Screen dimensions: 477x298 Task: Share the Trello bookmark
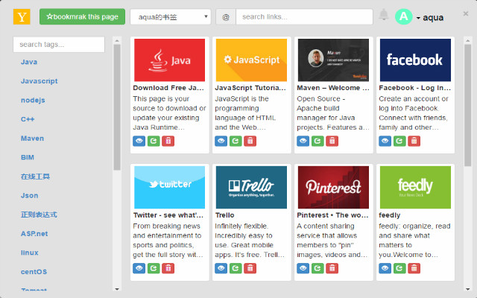[236, 268]
